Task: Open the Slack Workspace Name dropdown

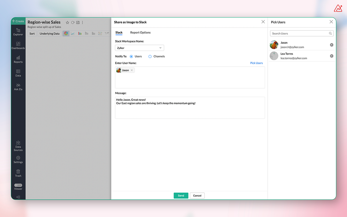Action: click(139, 48)
